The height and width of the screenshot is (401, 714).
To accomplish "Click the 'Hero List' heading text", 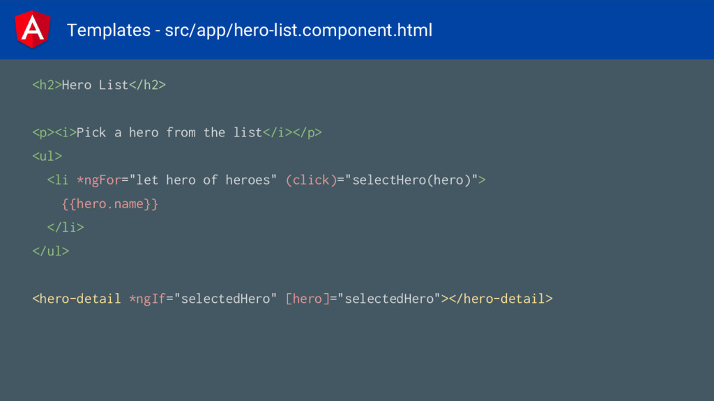I will [95, 85].
